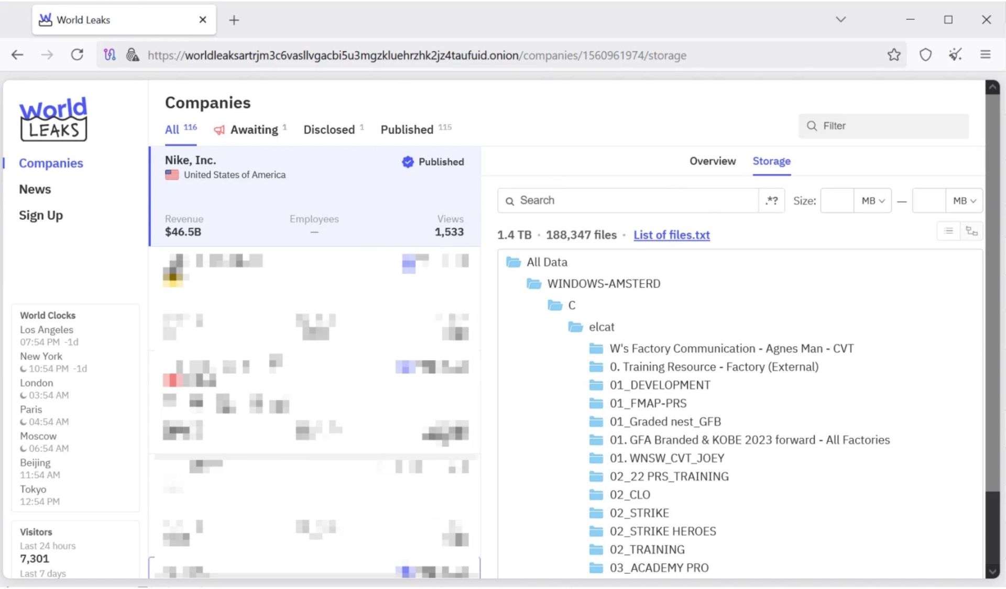The width and height of the screenshot is (1006, 589).
Task: Open the maximum size MB unit dropdown
Action: [964, 201]
